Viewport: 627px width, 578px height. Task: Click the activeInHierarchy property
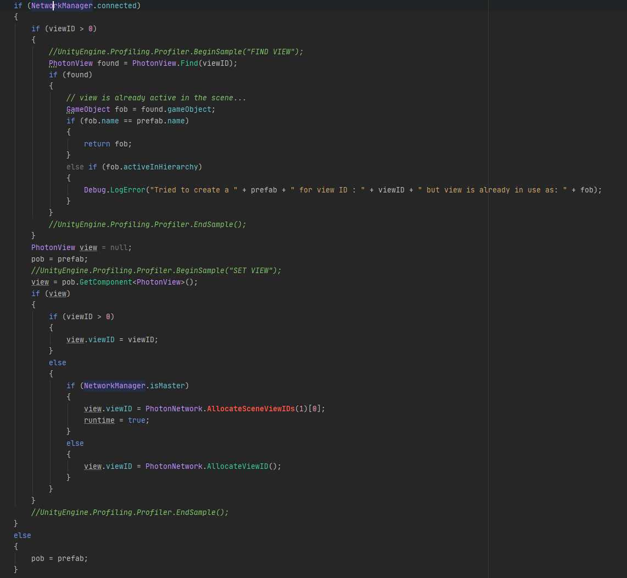pos(160,167)
